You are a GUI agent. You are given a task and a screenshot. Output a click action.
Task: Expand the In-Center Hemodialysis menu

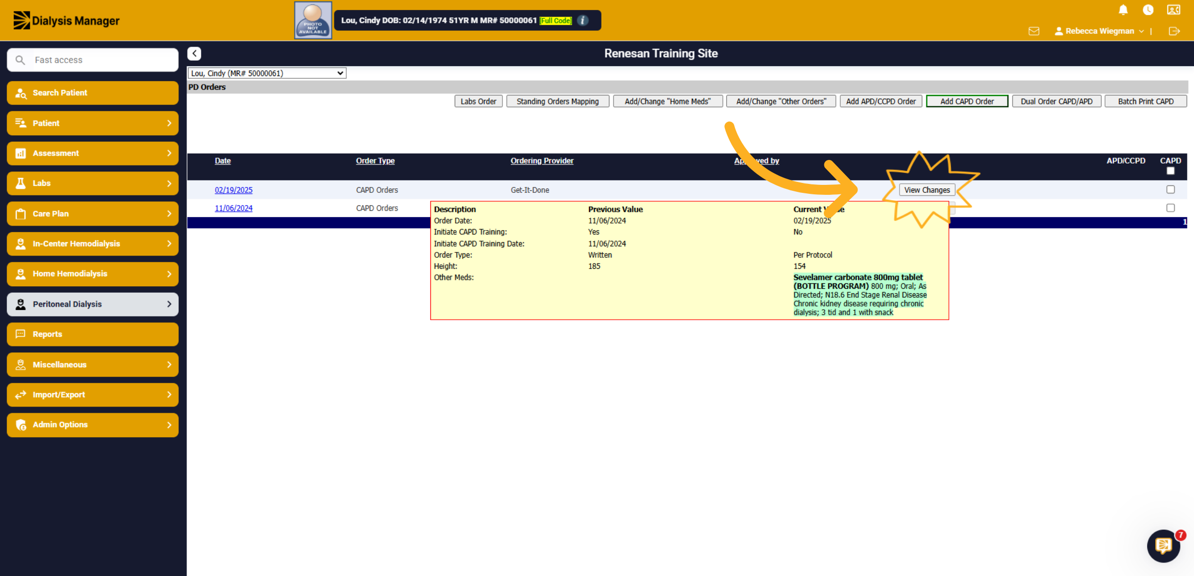pos(93,244)
